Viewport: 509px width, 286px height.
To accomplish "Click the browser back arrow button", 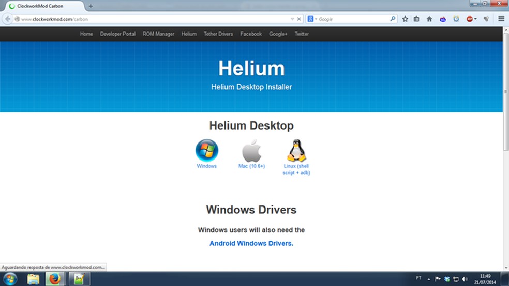I will [7, 19].
